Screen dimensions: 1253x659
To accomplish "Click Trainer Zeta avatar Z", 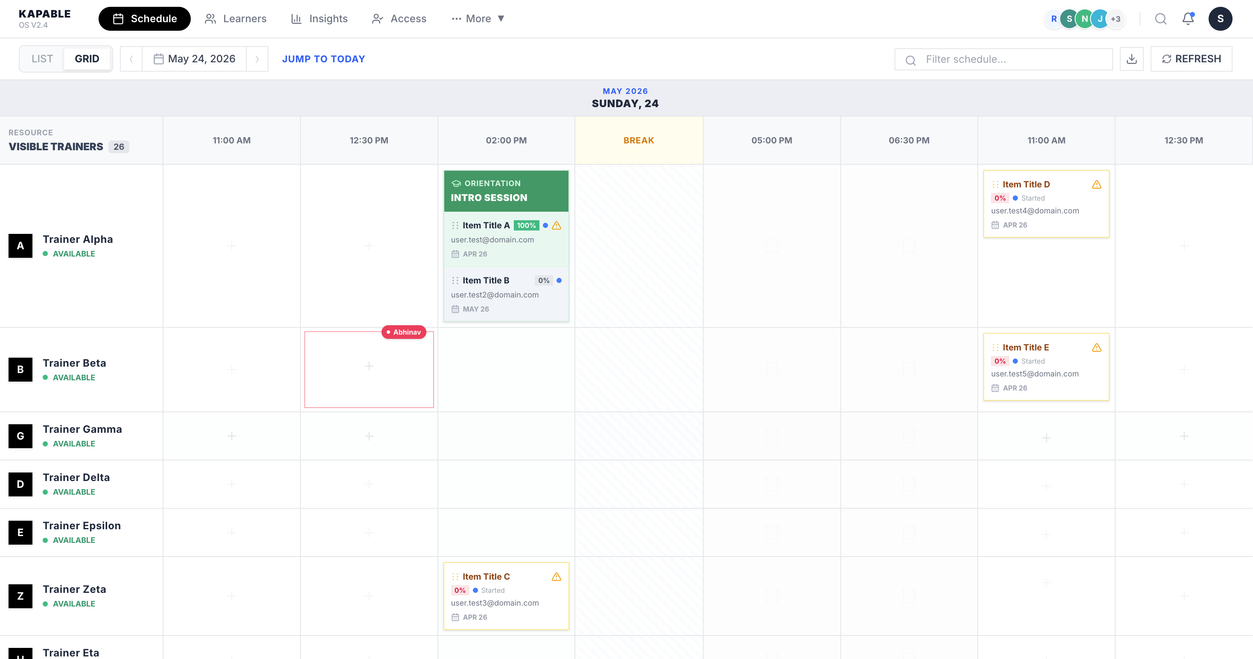I will (x=20, y=596).
